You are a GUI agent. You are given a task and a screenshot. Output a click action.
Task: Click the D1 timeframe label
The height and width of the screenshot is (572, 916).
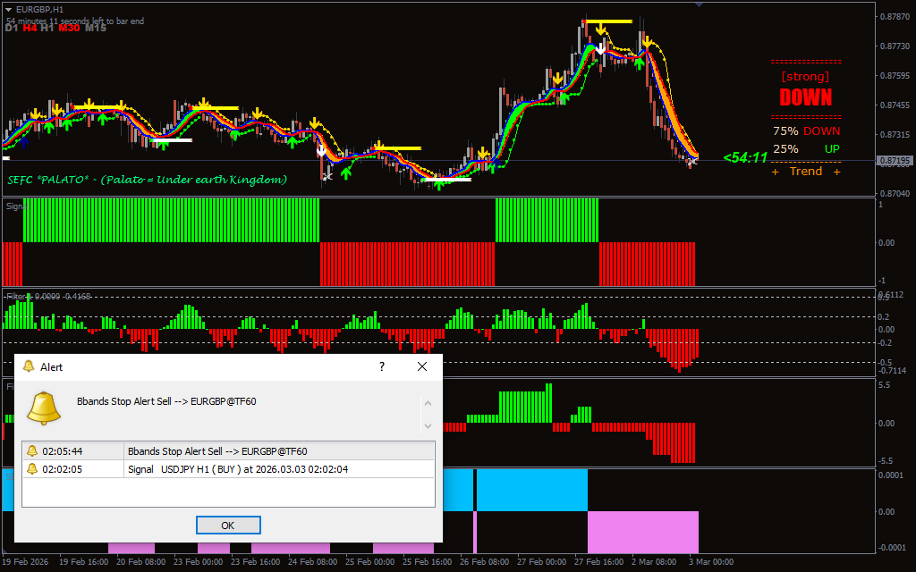pos(12,28)
